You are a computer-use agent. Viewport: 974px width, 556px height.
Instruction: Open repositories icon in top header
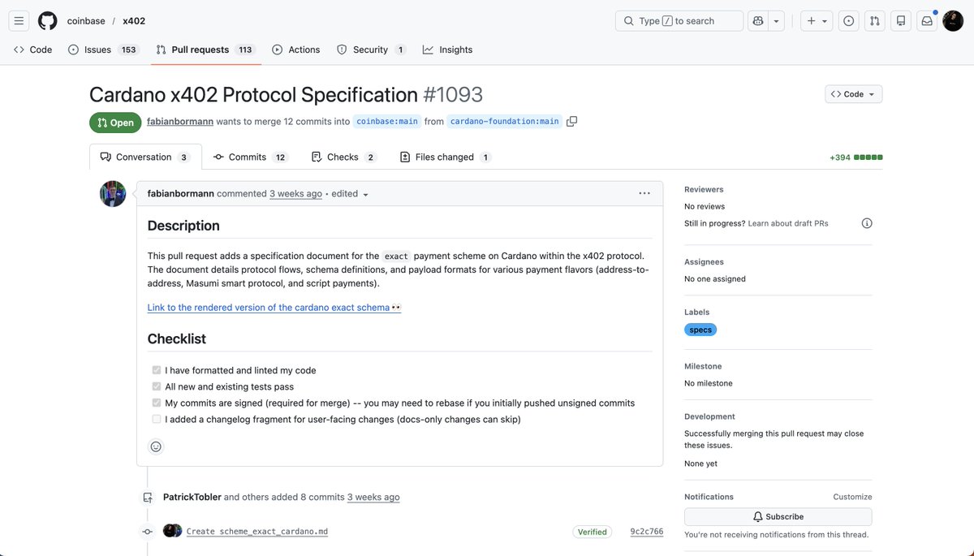(x=900, y=20)
